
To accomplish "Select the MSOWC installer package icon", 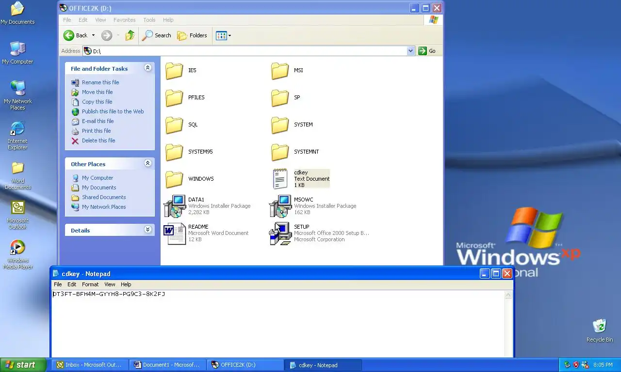I will (x=280, y=206).
